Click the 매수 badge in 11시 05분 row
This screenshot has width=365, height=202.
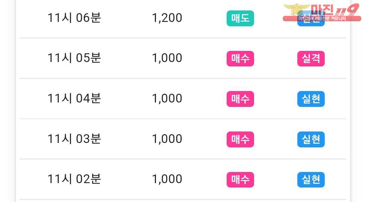(x=240, y=59)
